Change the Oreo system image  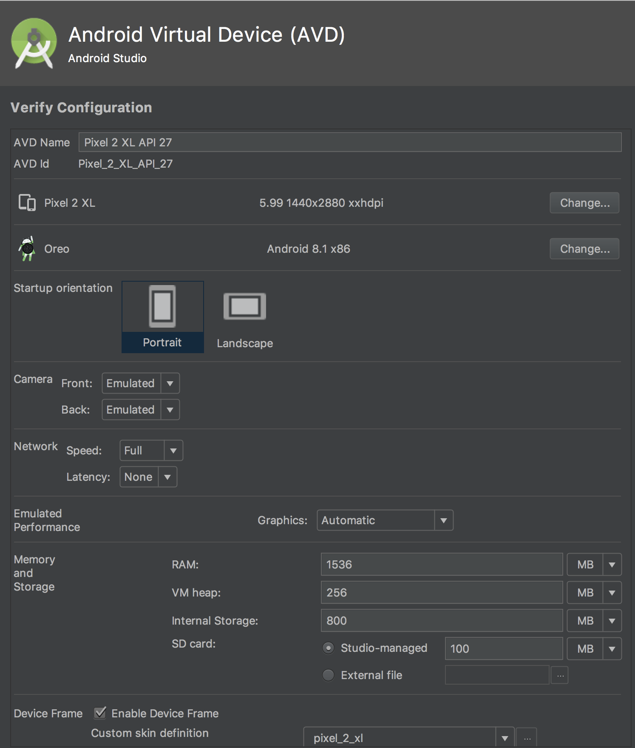(584, 249)
